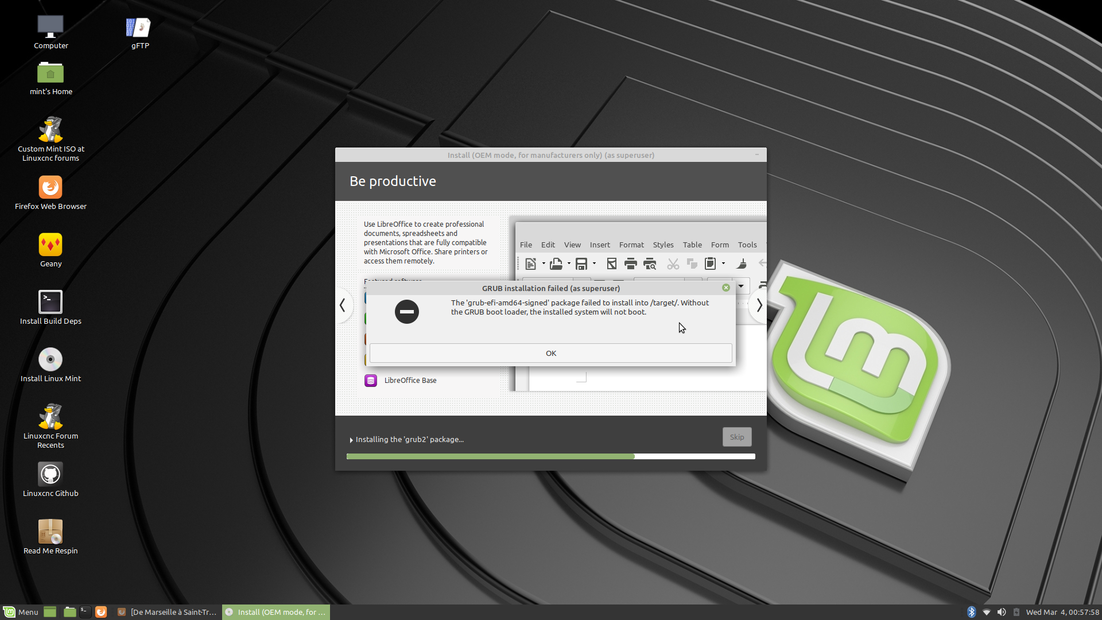The image size is (1102, 620).
Task: Click the installer progress bar
Action: [550, 456]
